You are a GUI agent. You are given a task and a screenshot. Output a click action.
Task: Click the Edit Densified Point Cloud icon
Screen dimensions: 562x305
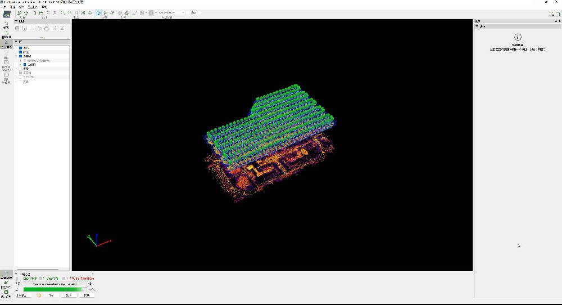[134, 13]
